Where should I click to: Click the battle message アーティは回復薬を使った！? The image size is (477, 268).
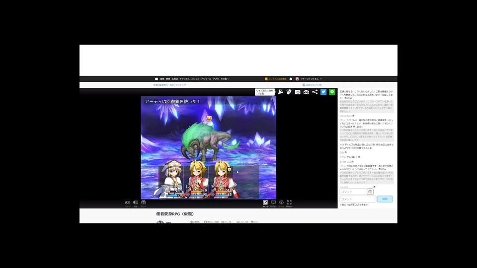point(172,101)
